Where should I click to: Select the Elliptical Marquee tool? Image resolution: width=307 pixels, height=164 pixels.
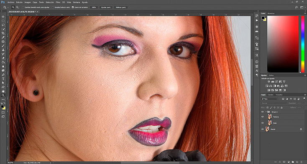click(x=3, y=21)
